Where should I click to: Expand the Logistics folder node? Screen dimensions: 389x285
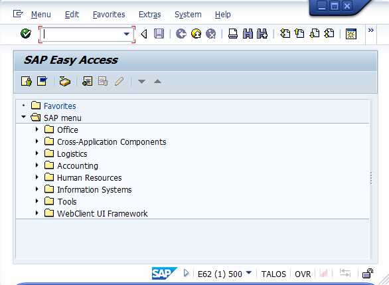[37, 153]
